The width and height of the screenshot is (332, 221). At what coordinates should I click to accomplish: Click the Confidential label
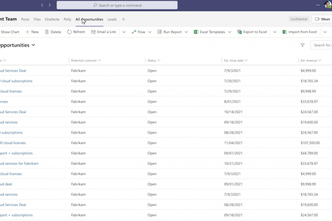(x=299, y=19)
